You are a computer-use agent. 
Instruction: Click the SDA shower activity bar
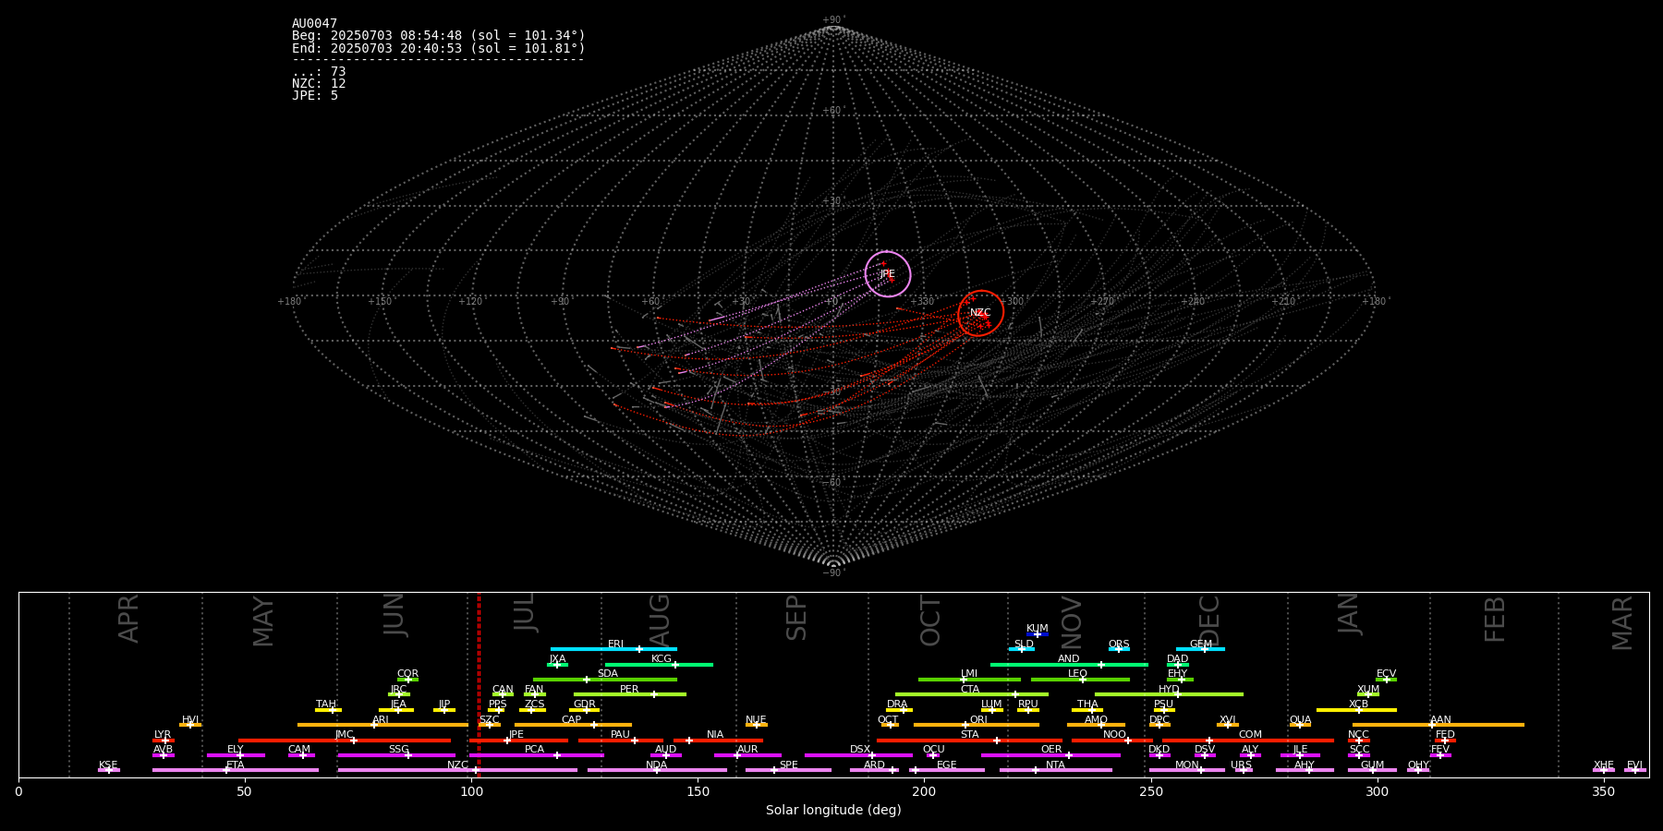(605, 680)
